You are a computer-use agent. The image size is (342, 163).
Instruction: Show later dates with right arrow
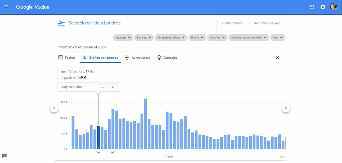point(286,108)
